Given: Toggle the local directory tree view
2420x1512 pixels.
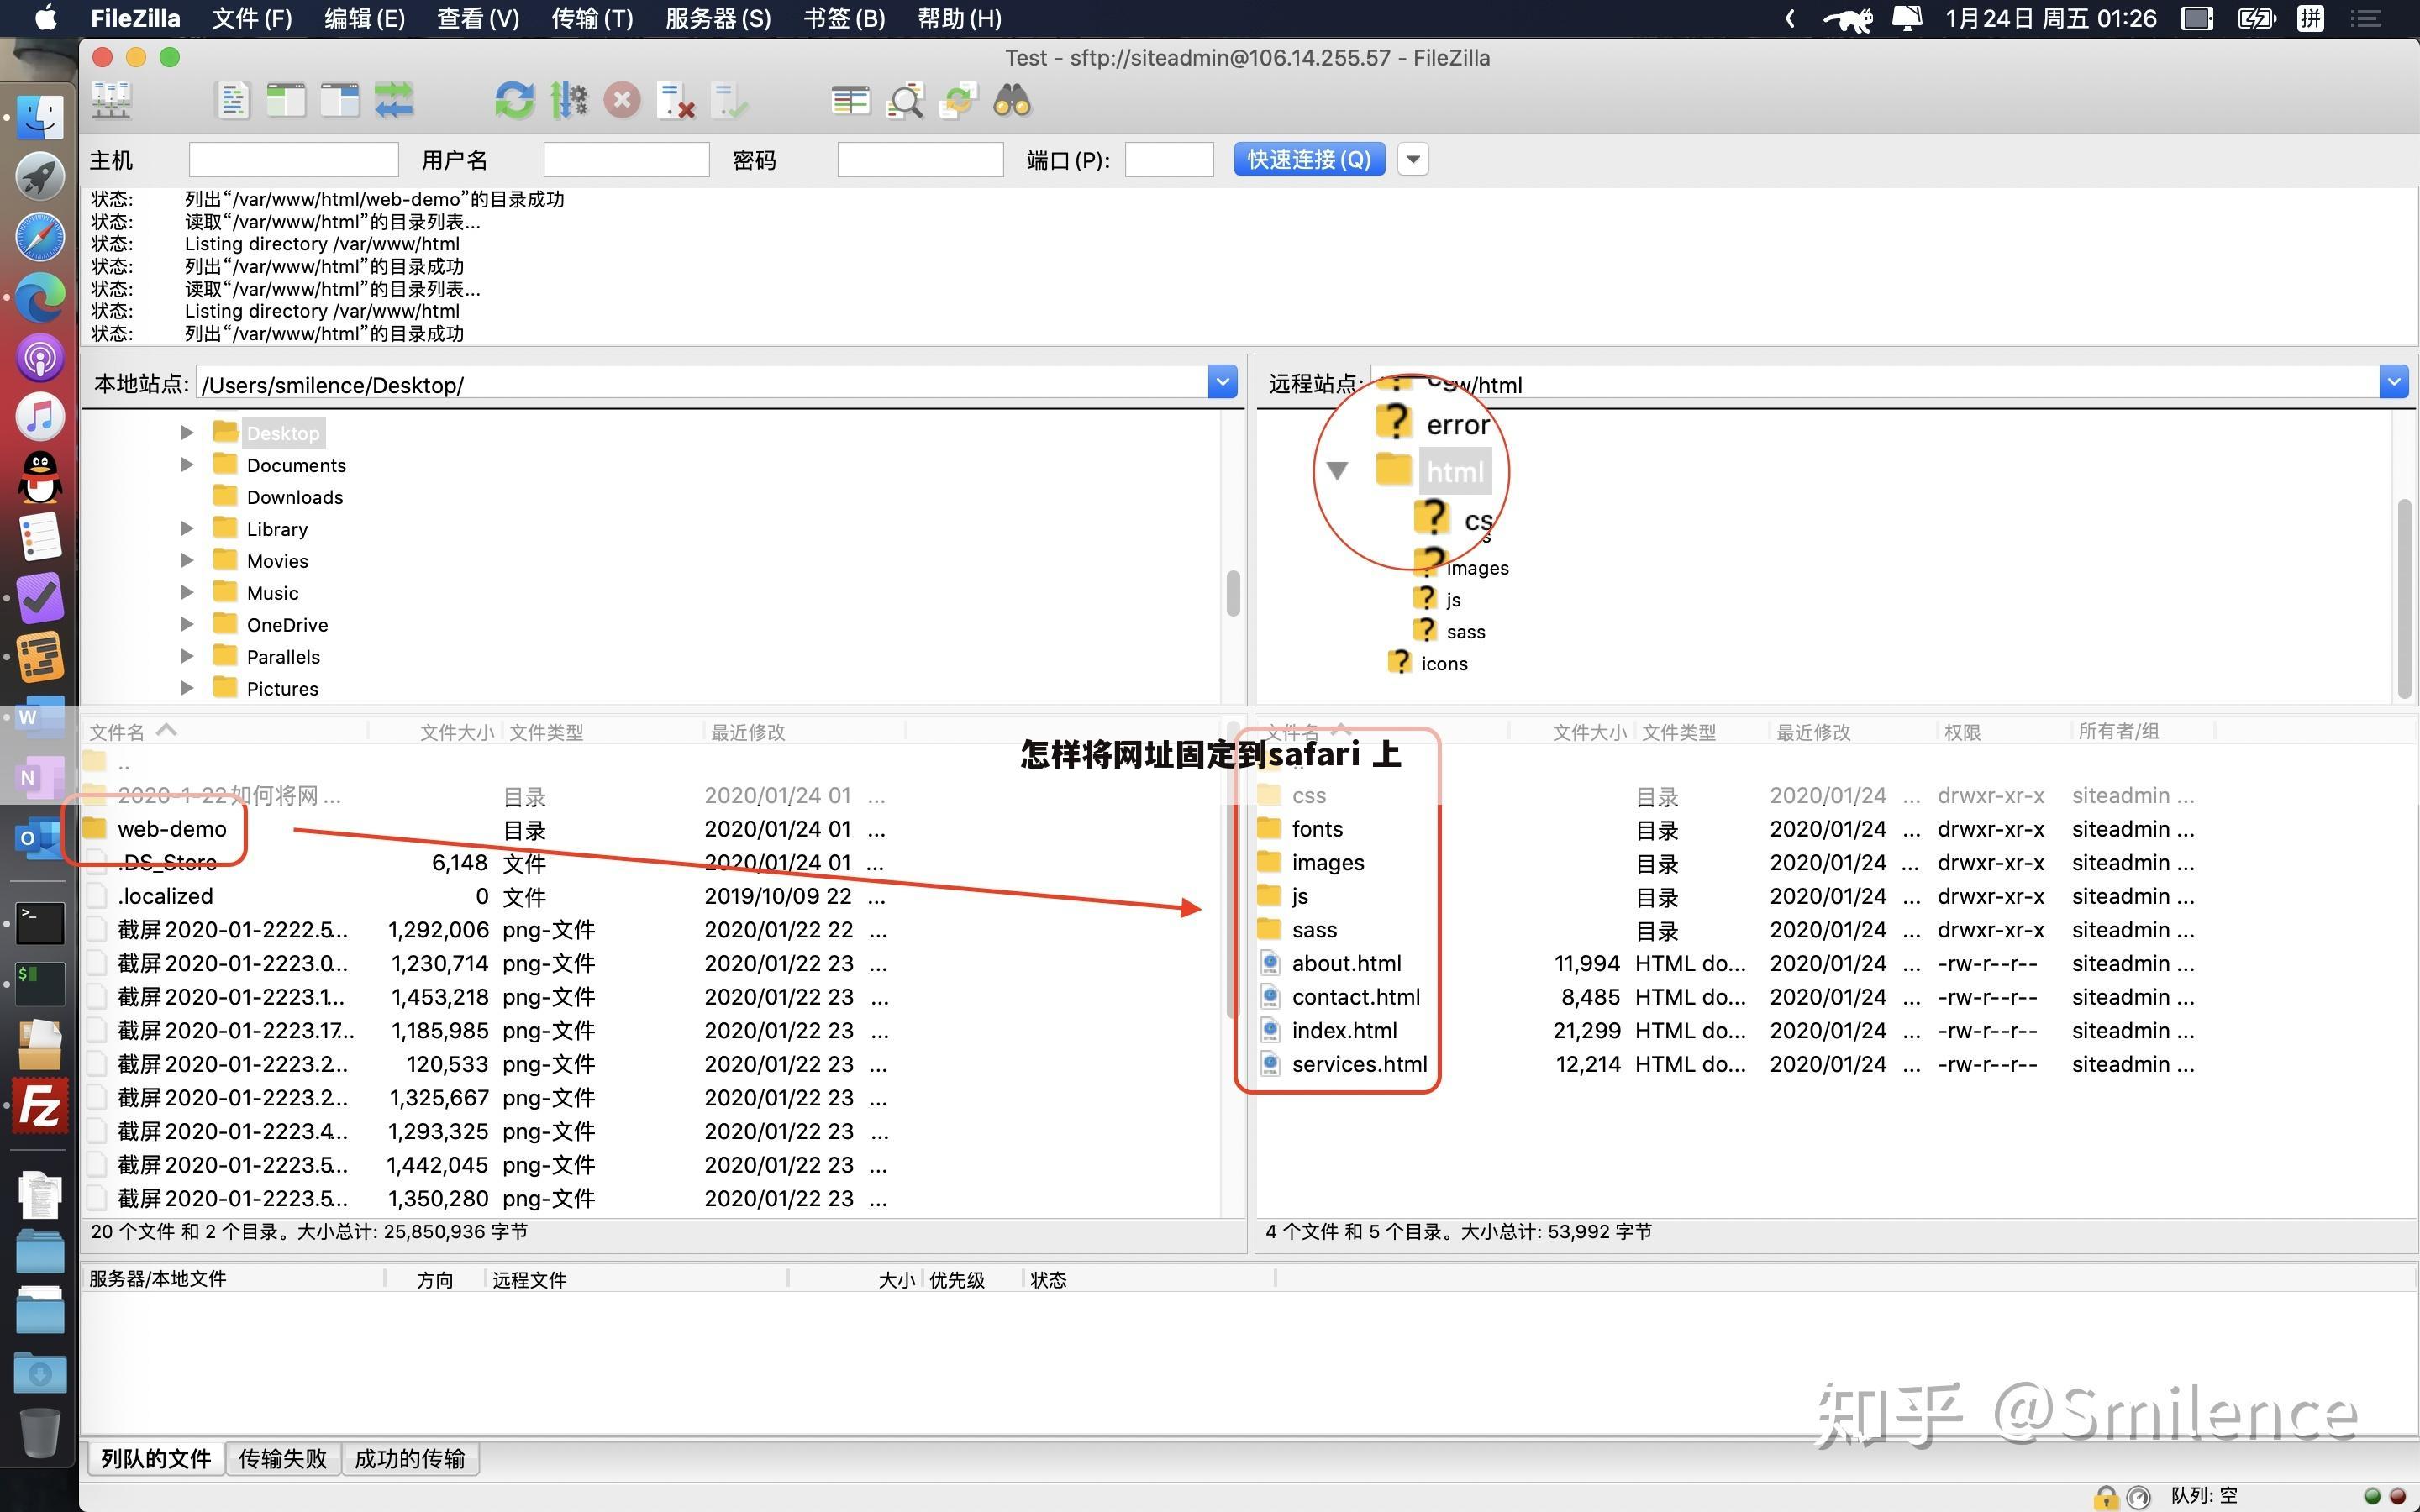Looking at the screenshot, I should click(x=286, y=101).
